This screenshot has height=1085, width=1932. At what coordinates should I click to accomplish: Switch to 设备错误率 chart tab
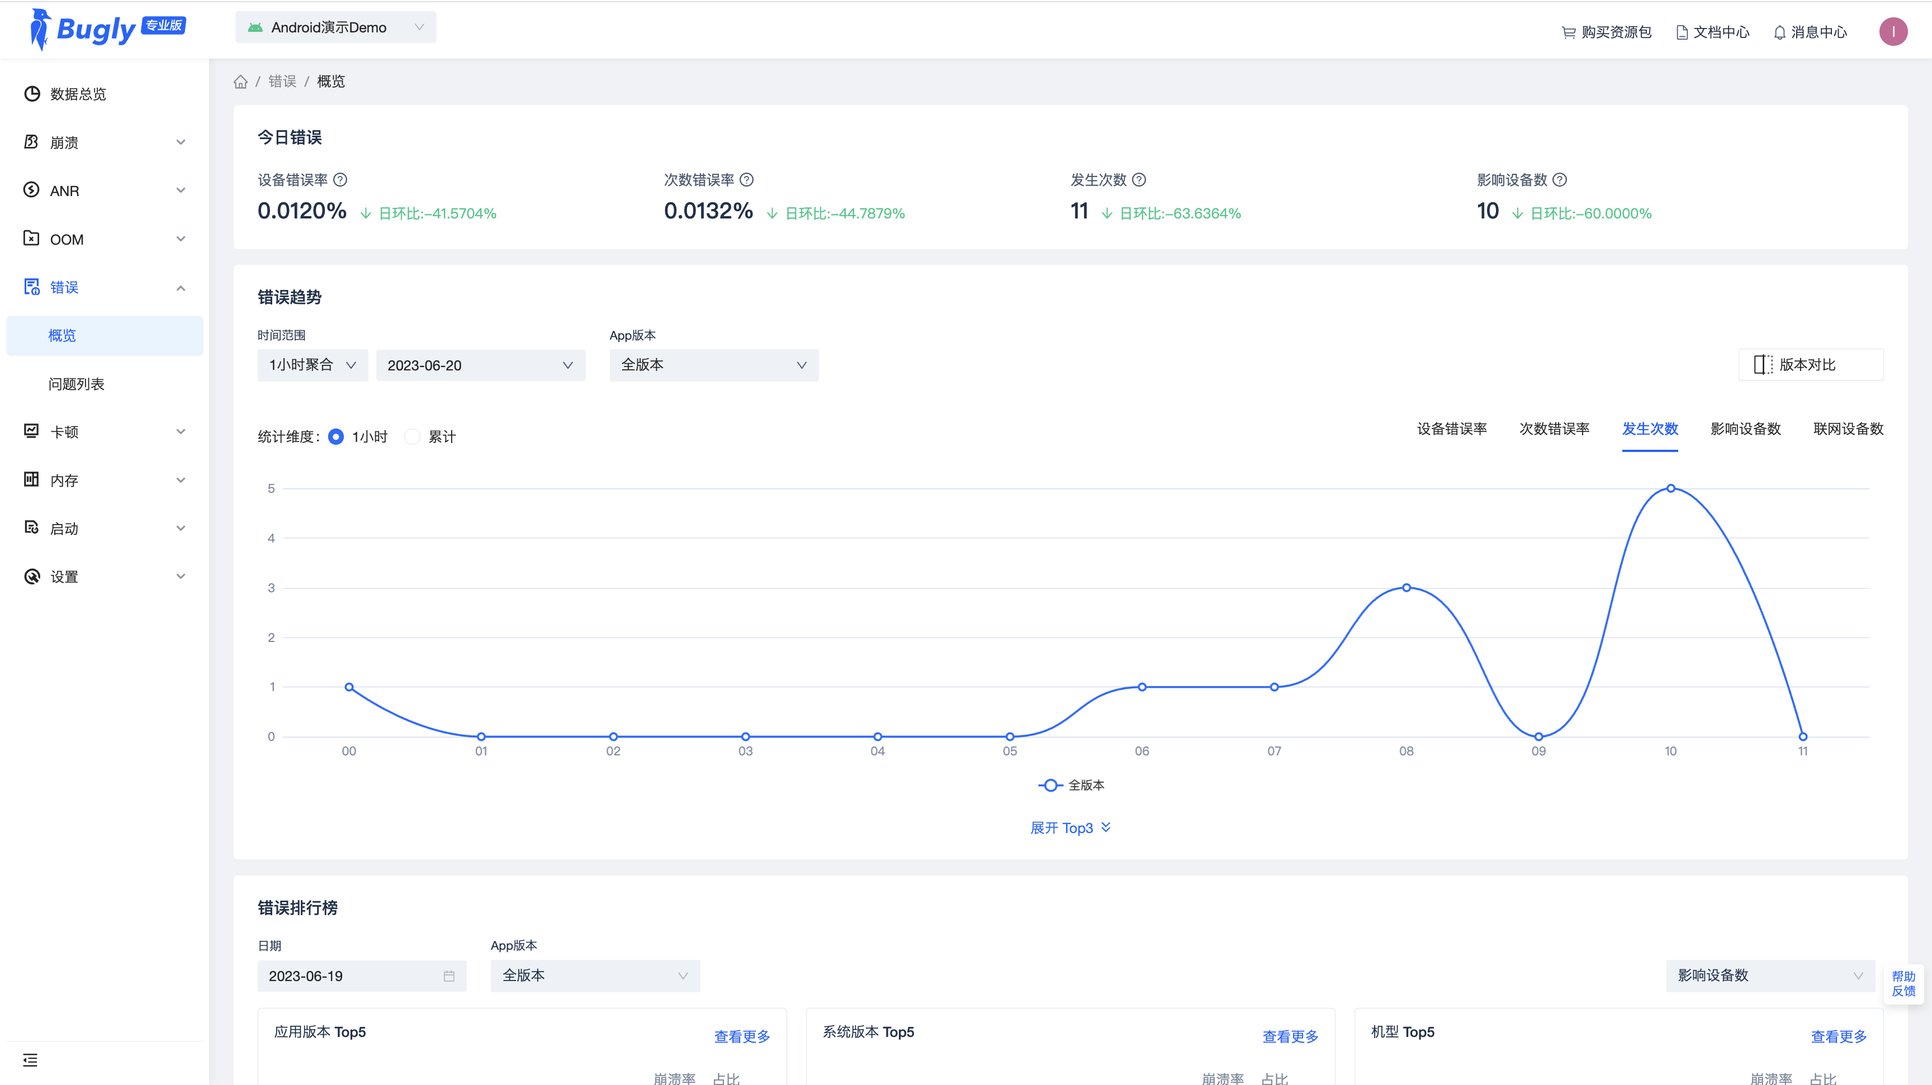[x=1452, y=429]
